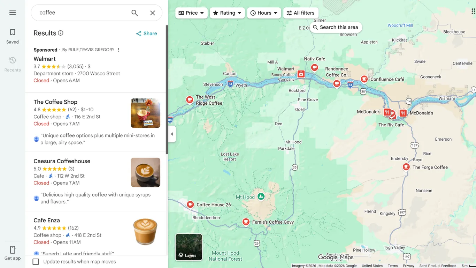Open the Google apps grid icon
The height and width of the screenshot is (268, 476).
473,12
